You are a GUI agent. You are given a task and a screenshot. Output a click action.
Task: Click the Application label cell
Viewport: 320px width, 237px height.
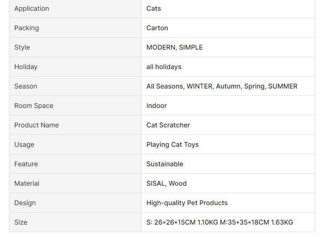pos(31,9)
